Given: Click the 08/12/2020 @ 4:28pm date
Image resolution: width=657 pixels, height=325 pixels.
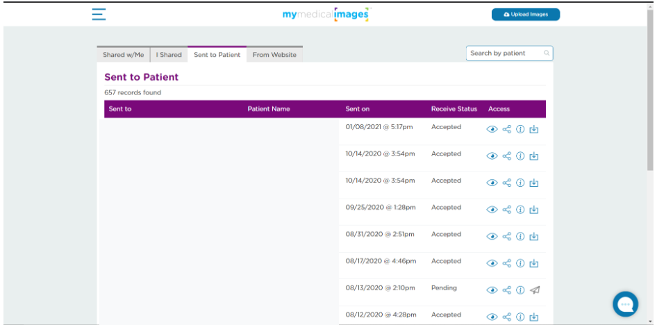Looking at the screenshot, I should [x=381, y=315].
